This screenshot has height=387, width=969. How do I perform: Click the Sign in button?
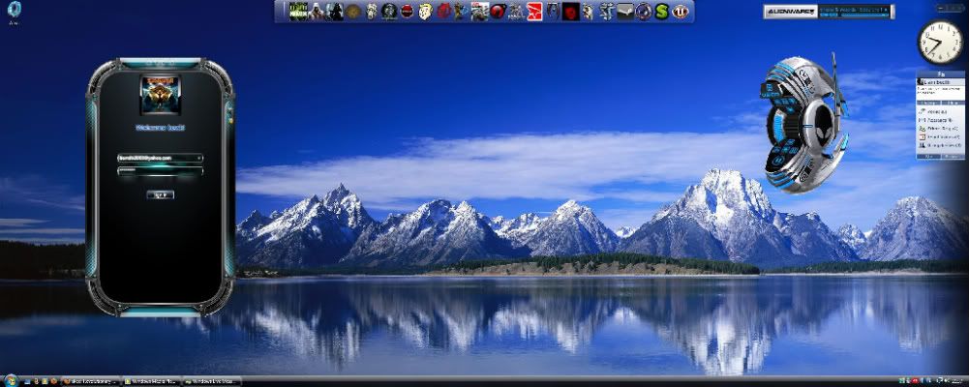[x=160, y=194]
